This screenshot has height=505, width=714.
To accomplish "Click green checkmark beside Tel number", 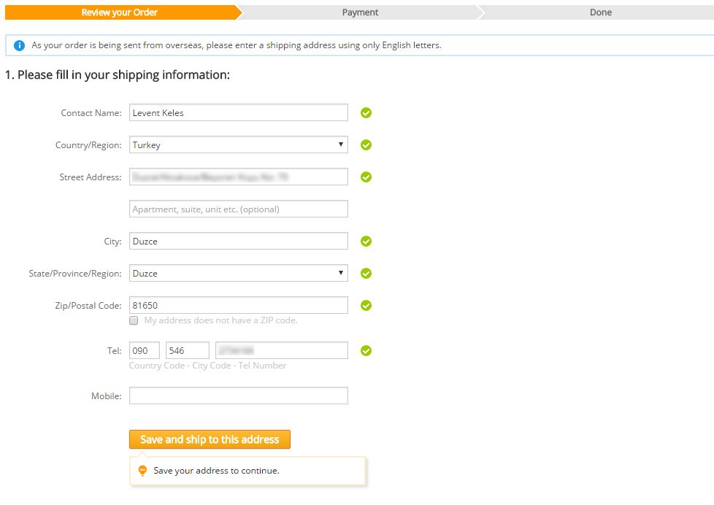I will [x=366, y=351].
